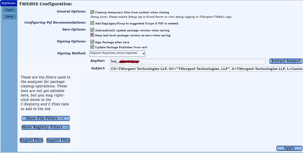Toggle Automatically update package version when saving
Screen dimensions: 303x153
[x=92, y=30]
